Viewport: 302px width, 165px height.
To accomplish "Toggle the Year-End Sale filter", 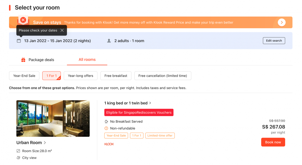I will pyautogui.click(x=24, y=76).
